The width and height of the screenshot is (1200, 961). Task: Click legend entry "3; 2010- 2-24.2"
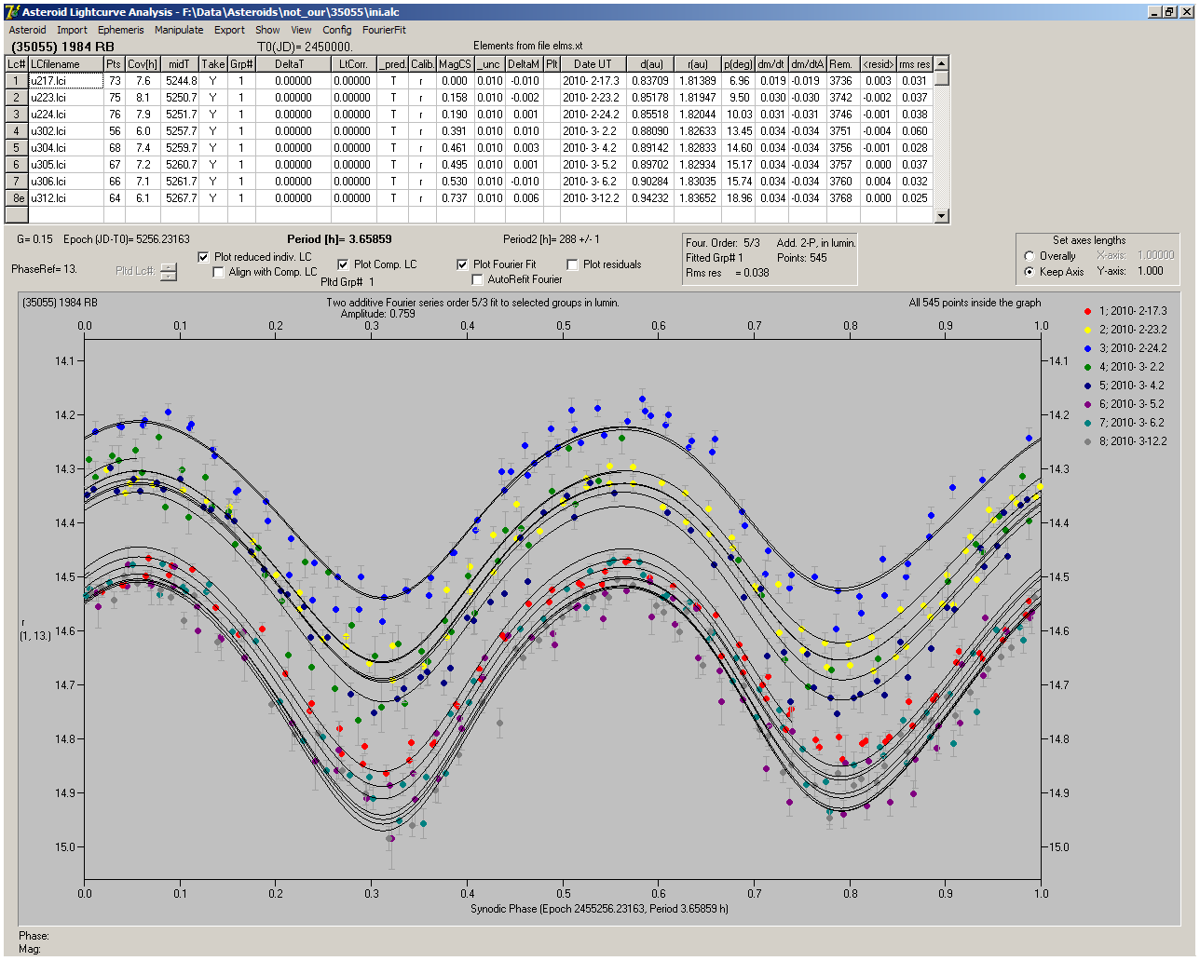click(1133, 348)
